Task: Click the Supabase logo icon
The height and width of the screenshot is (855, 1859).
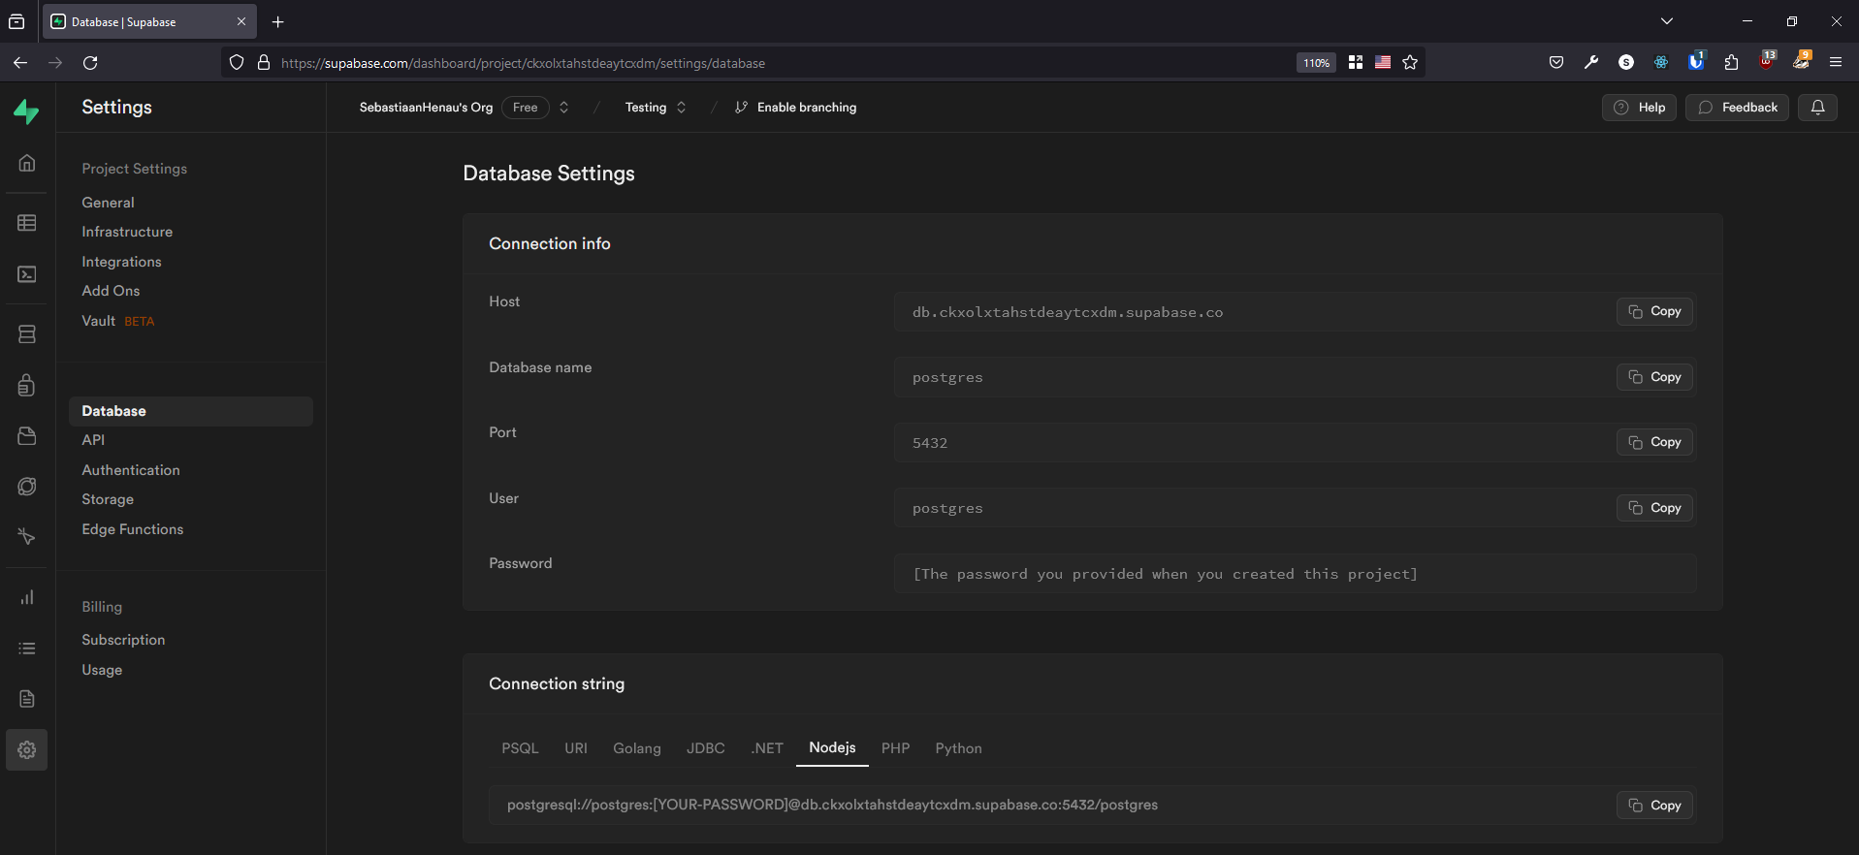Action: point(27,112)
